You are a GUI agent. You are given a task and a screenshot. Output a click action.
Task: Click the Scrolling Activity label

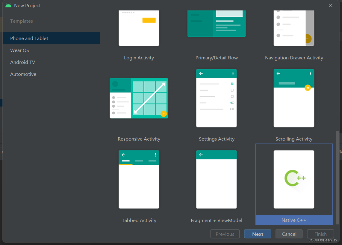click(x=294, y=139)
